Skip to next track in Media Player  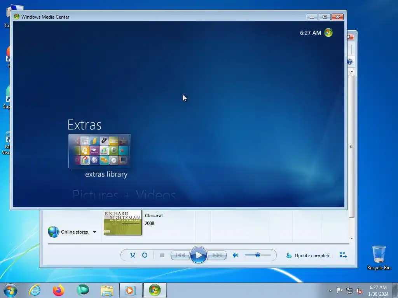pyautogui.click(x=217, y=255)
